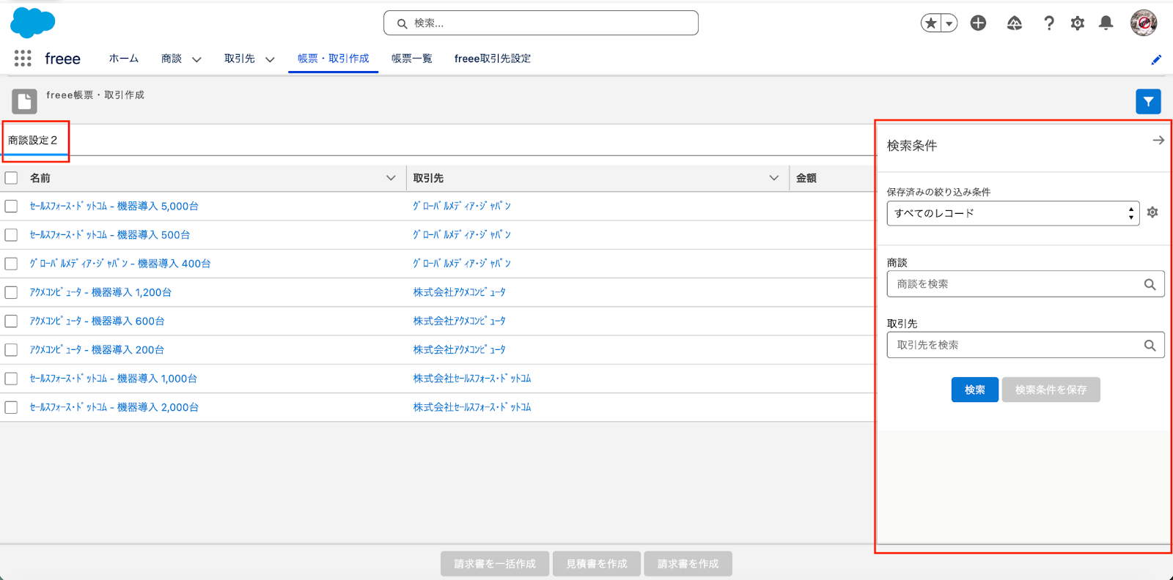Check the 機器導入 600台 row
Image resolution: width=1173 pixels, height=580 pixels.
[11, 321]
